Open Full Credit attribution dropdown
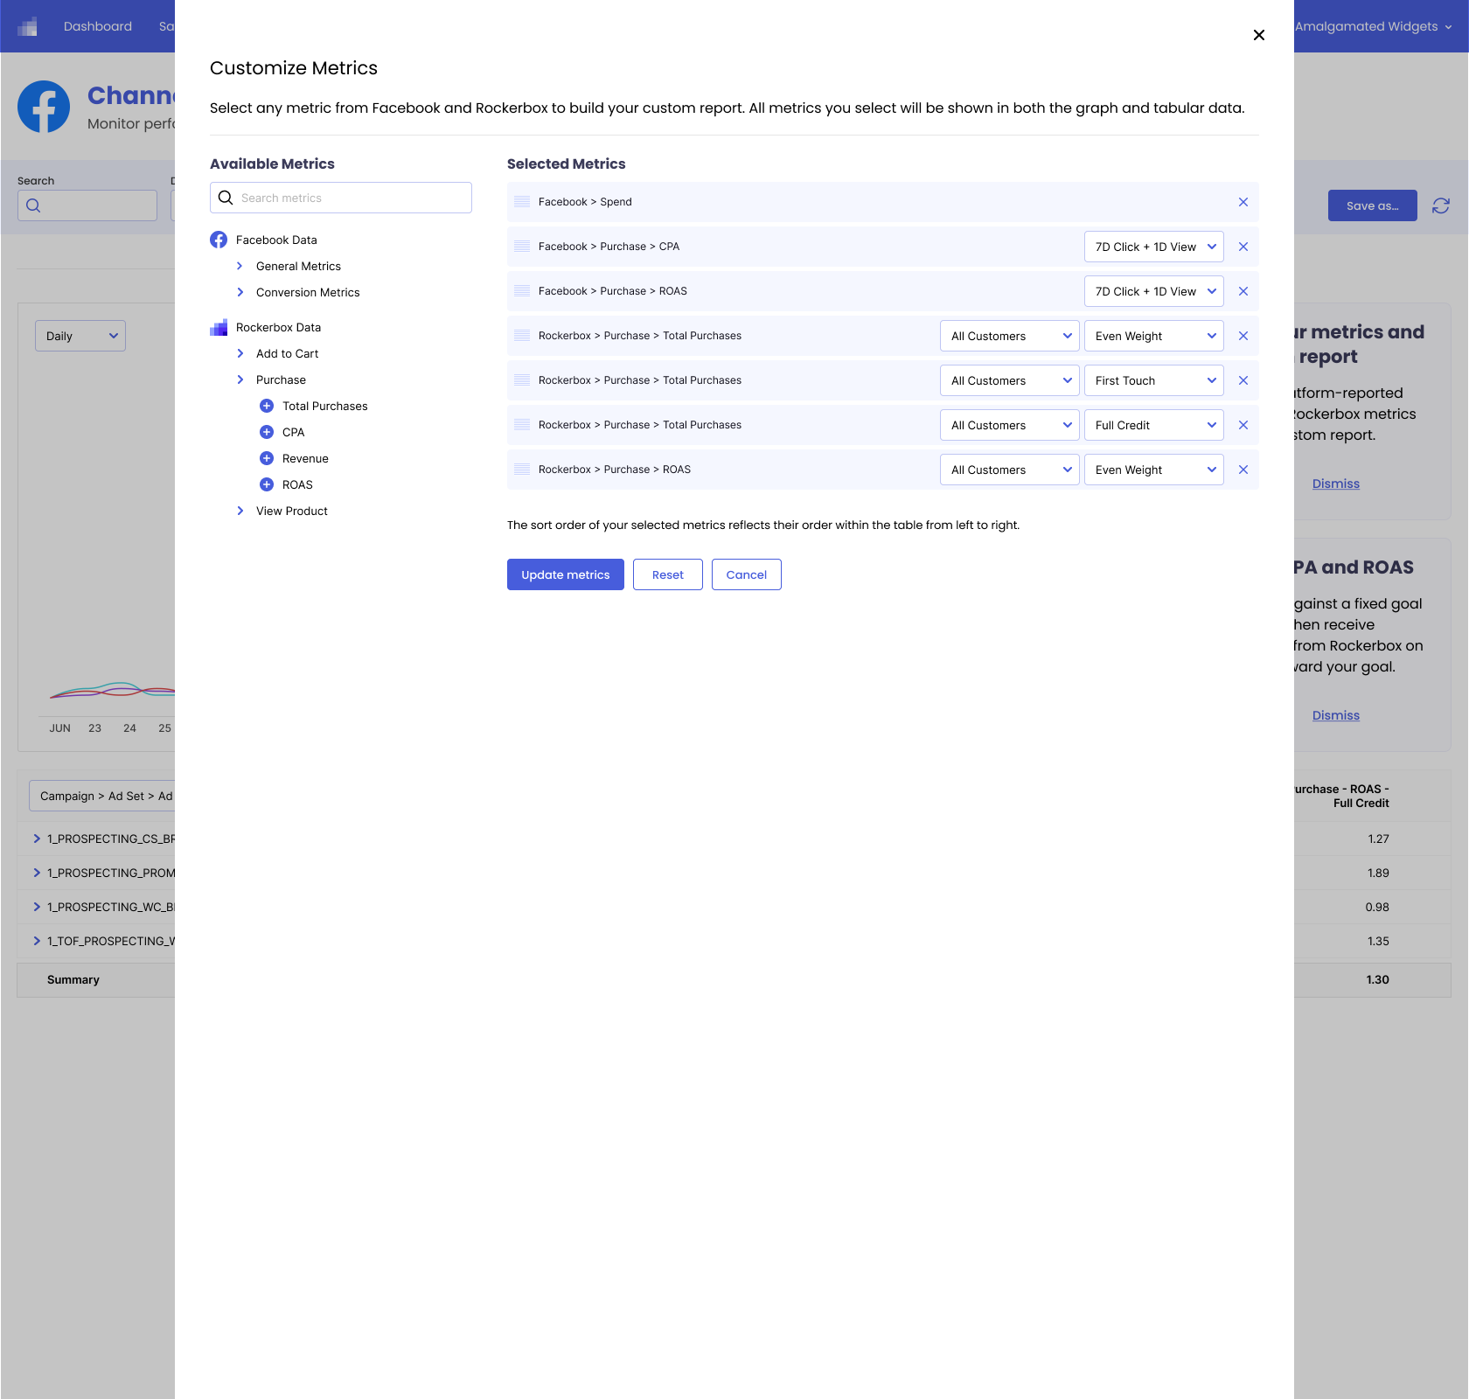This screenshot has width=1469, height=1399. [x=1154, y=425]
